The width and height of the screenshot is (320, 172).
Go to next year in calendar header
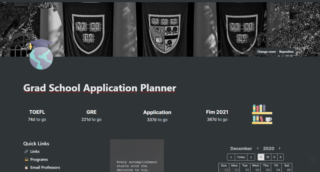(280, 149)
